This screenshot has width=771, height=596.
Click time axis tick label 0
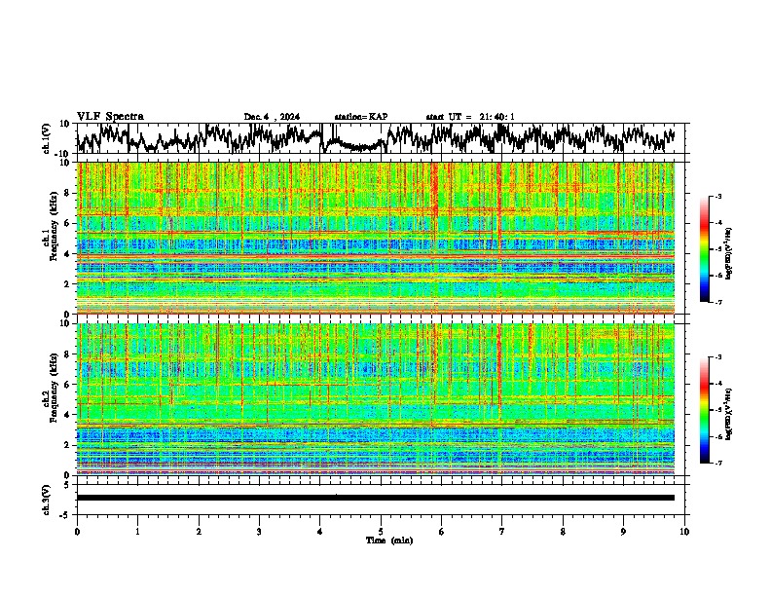click(x=77, y=532)
